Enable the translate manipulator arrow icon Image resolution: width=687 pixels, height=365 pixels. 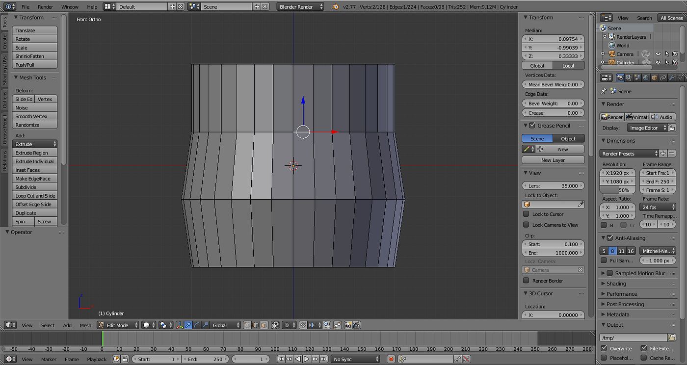(x=188, y=325)
